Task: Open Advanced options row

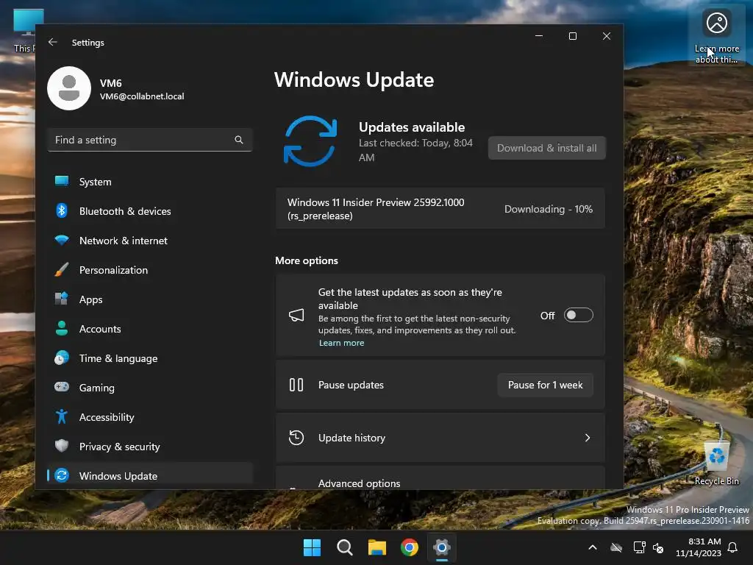Action: pyautogui.click(x=440, y=478)
